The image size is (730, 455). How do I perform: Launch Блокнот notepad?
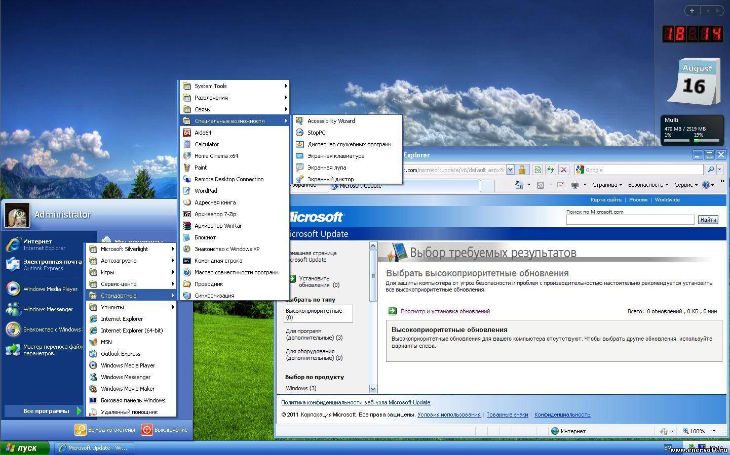(235, 237)
